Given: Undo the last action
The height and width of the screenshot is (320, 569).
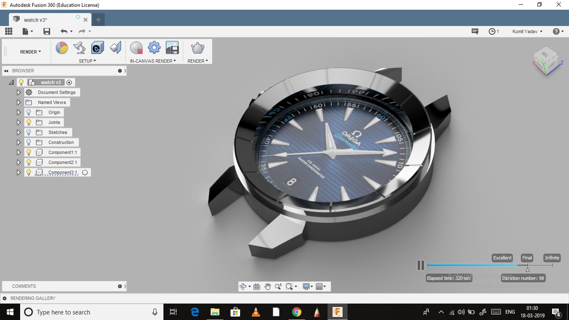Looking at the screenshot, I should 64,31.
